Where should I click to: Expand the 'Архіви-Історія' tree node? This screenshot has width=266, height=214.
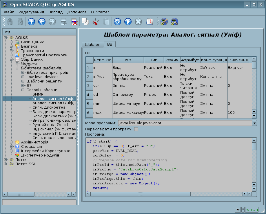[11, 142]
